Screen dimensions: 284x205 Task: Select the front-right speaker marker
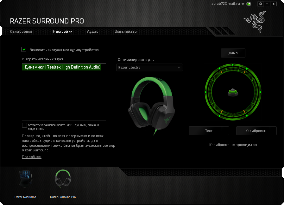pyautogui.click(x=247, y=69)
